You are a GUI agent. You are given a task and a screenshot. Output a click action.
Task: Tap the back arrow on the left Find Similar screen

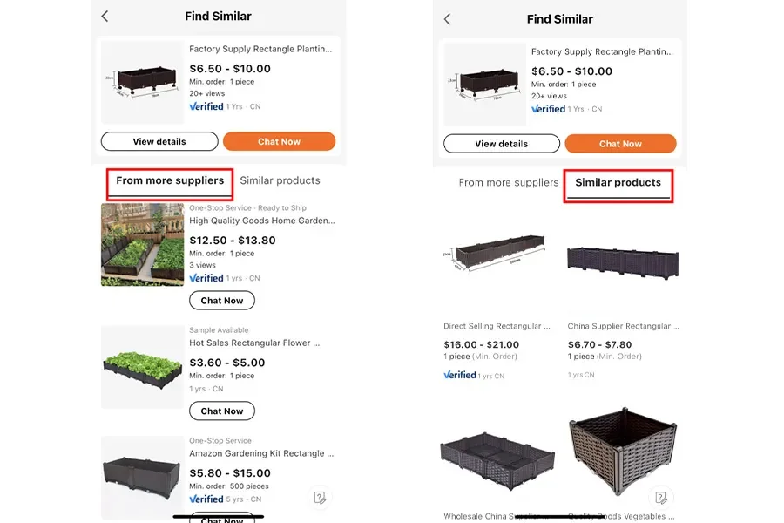click(x=105, y=16)
